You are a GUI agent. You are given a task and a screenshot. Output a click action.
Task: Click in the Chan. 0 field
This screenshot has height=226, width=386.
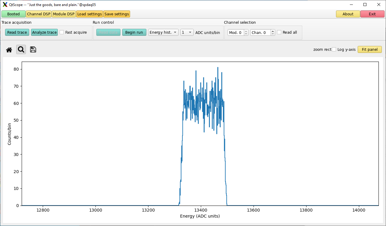tap(260, 32)
